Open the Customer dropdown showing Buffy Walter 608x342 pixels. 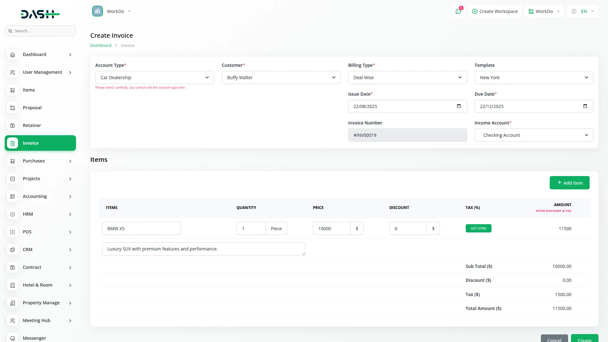pyautogui.click(x=281, y=78)
